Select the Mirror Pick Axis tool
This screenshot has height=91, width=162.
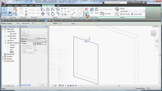pyautogui.click(x=53, y=9)
